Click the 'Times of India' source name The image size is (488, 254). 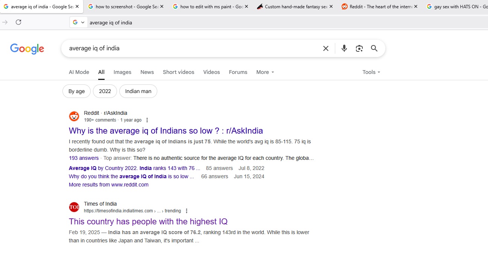pyautogui.click(x=100, y=204)
